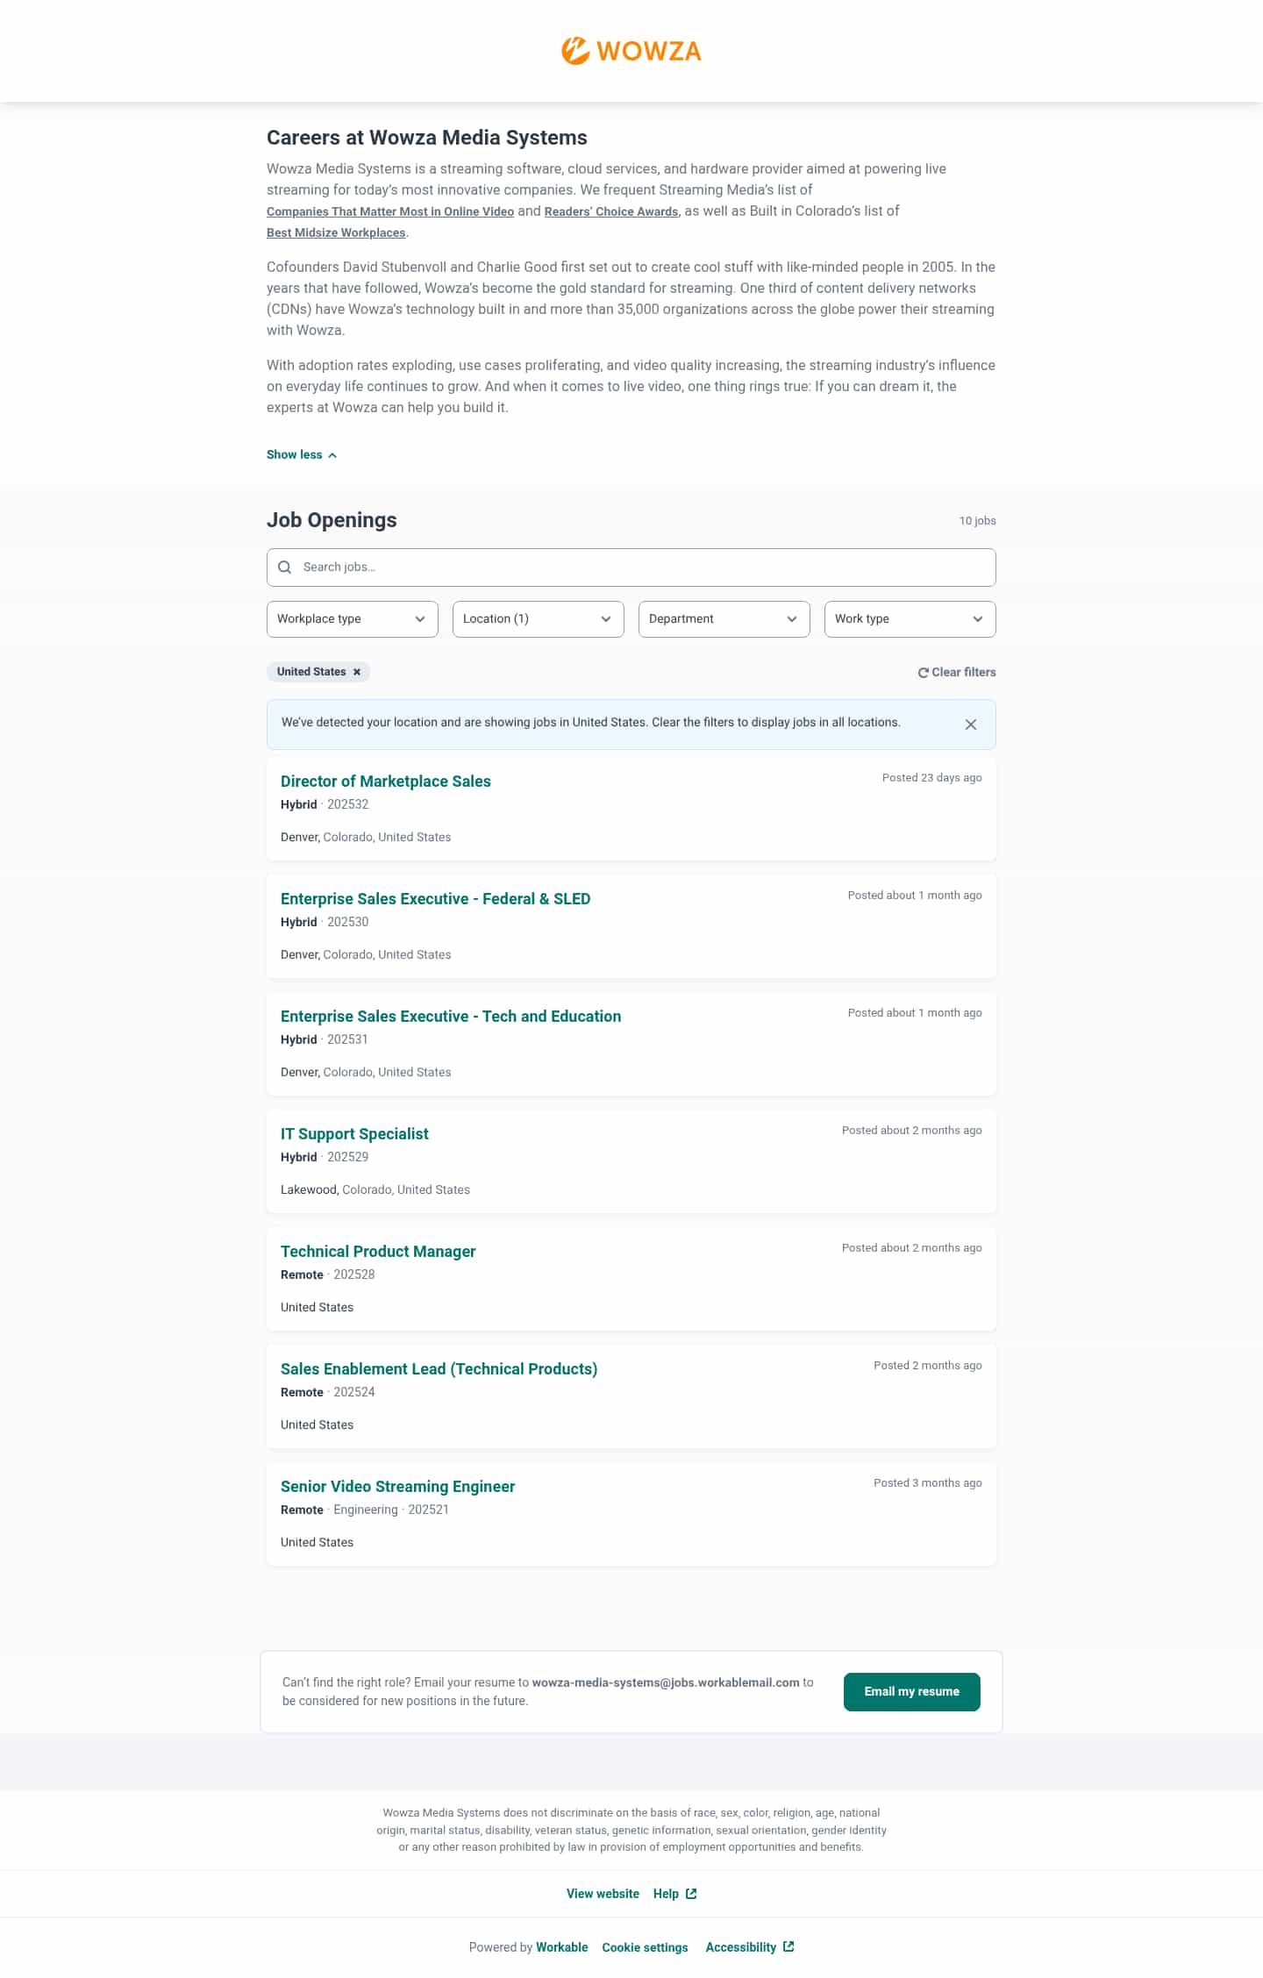1263x1978 pixels.
Task: View Senior Video Streaming Engineer job
Action: (397, 1487)
